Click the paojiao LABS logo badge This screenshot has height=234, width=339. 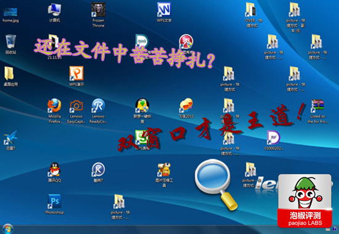[x=305, y=201]
